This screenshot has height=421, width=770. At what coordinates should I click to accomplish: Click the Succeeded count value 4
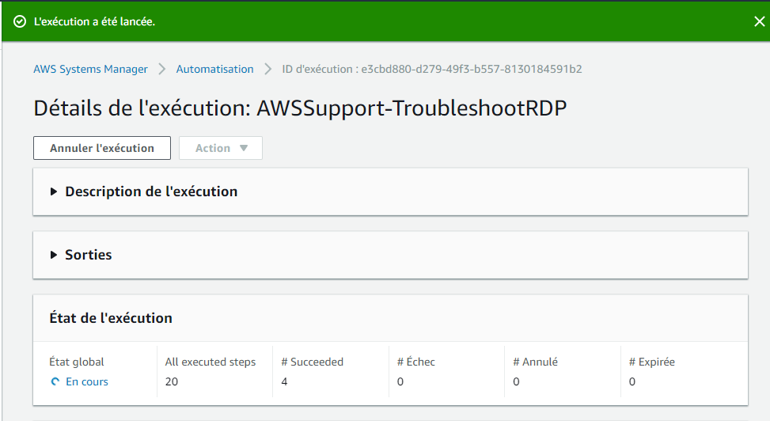284,381
